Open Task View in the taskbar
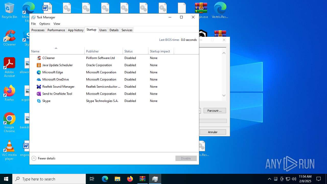Screen dimensions: 327x184 (x=92, y=179)
